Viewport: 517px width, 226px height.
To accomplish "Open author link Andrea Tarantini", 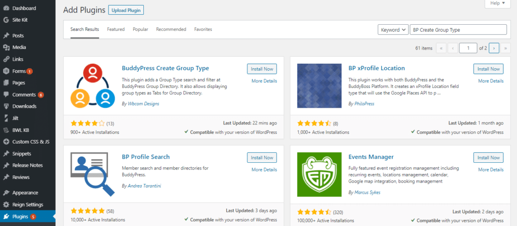I will point(144,186).
